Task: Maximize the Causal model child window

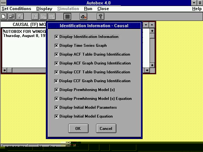Action: [152, 25]
